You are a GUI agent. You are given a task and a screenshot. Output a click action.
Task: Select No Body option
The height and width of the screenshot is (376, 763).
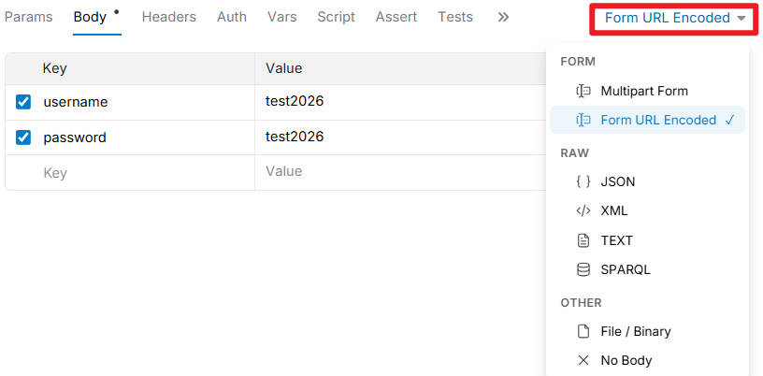point(647,360)
